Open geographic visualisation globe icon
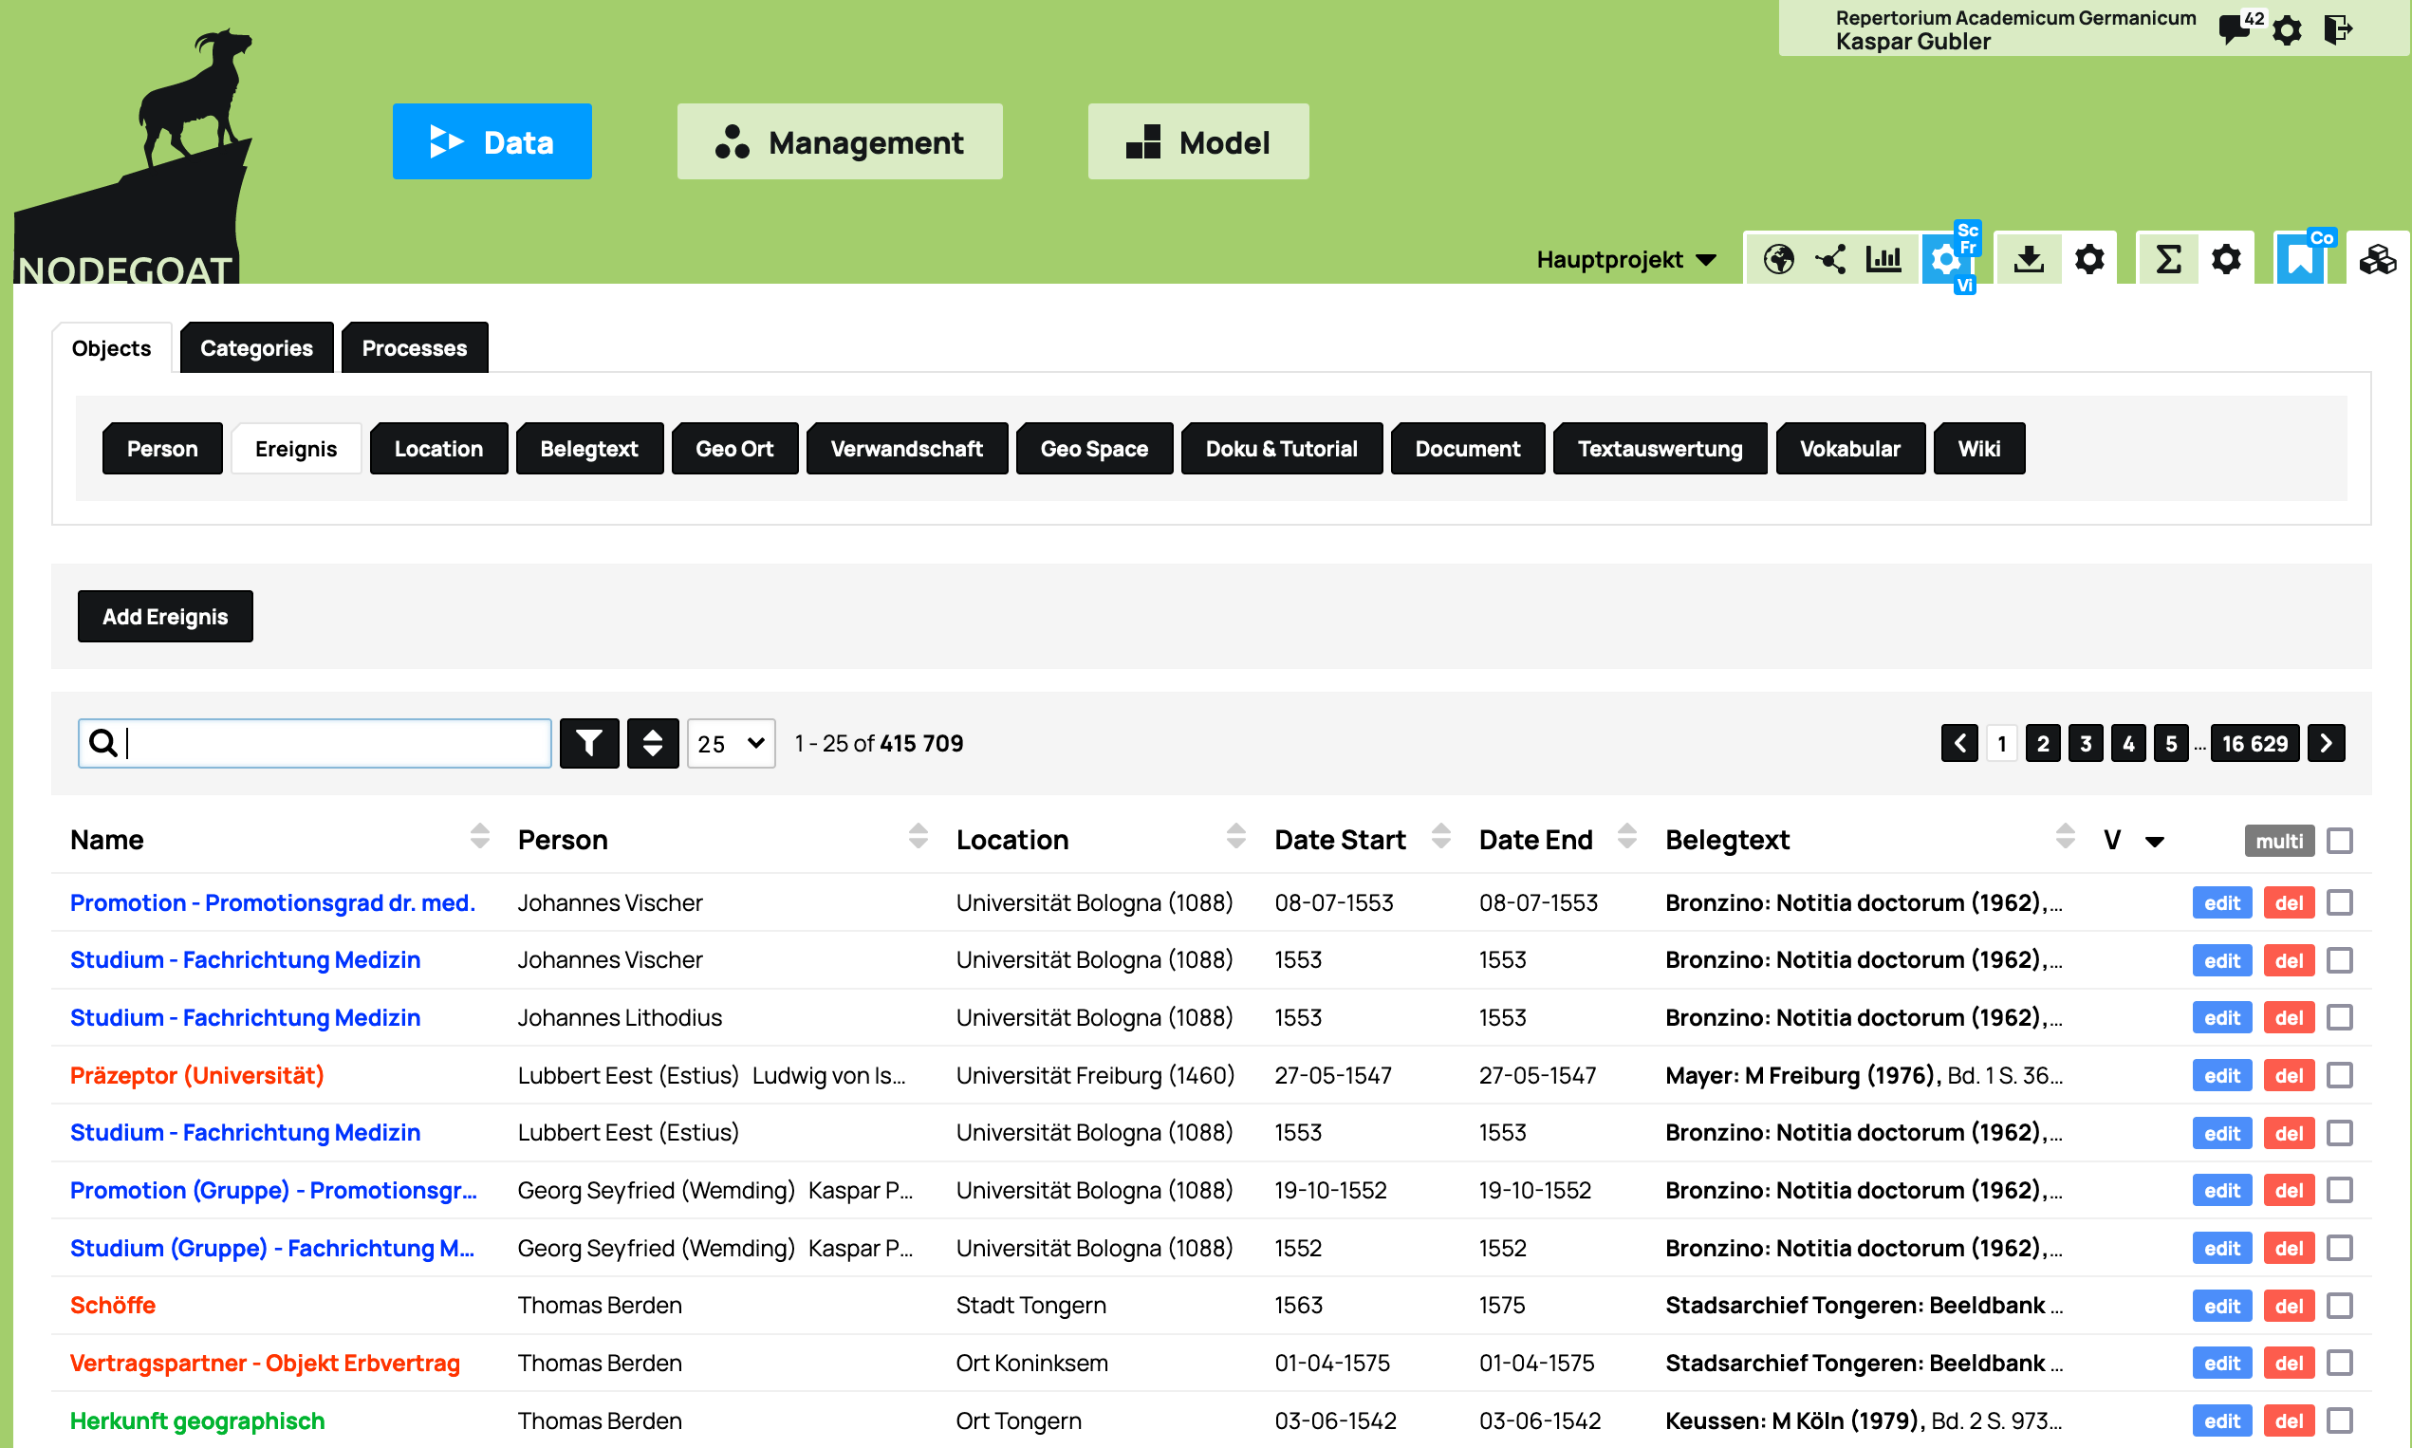 [1778, 260]
